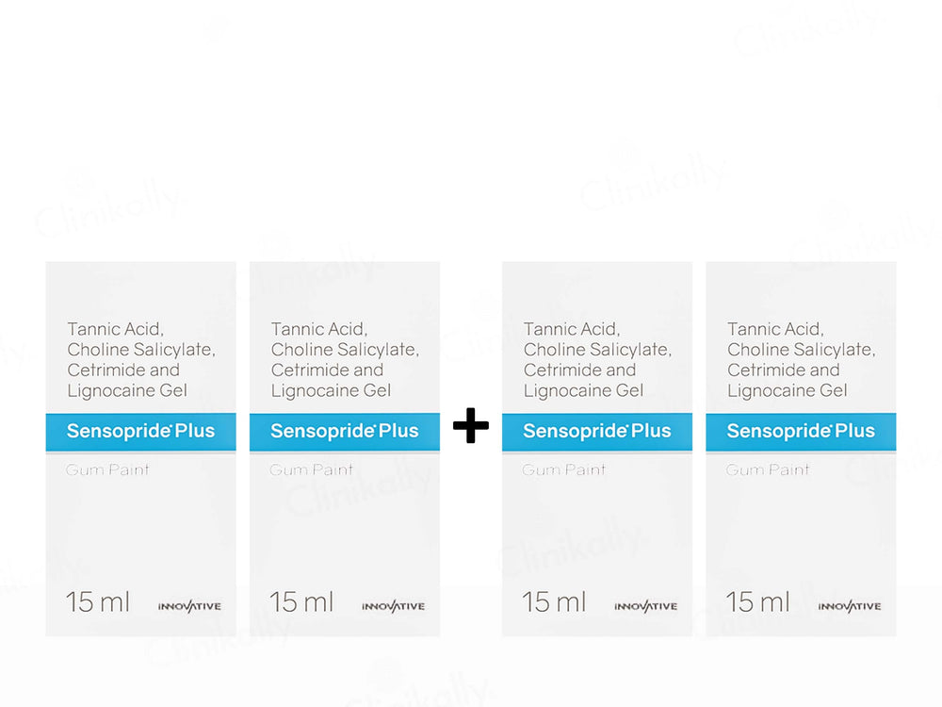Click the 15 ml text on second box
The width and height of the screenshot is (942, 707).
[301, 602]
